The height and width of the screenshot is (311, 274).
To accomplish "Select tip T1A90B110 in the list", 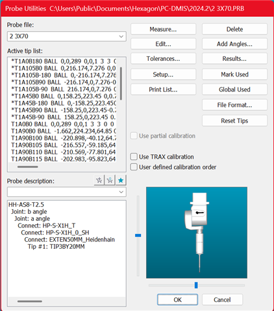I will [64, 152].
